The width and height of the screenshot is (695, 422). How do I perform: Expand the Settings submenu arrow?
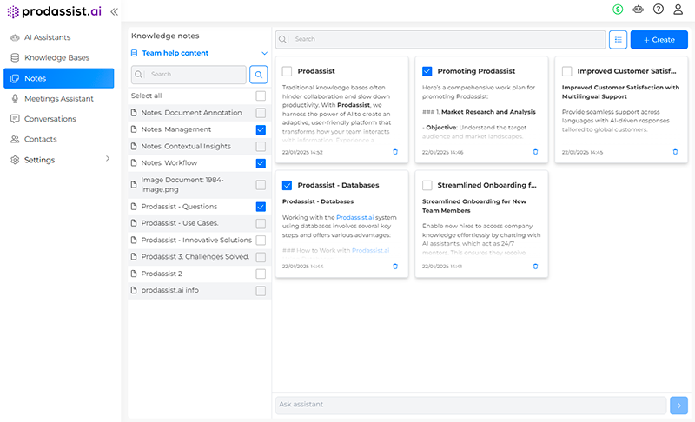click(x=108, y=160)
